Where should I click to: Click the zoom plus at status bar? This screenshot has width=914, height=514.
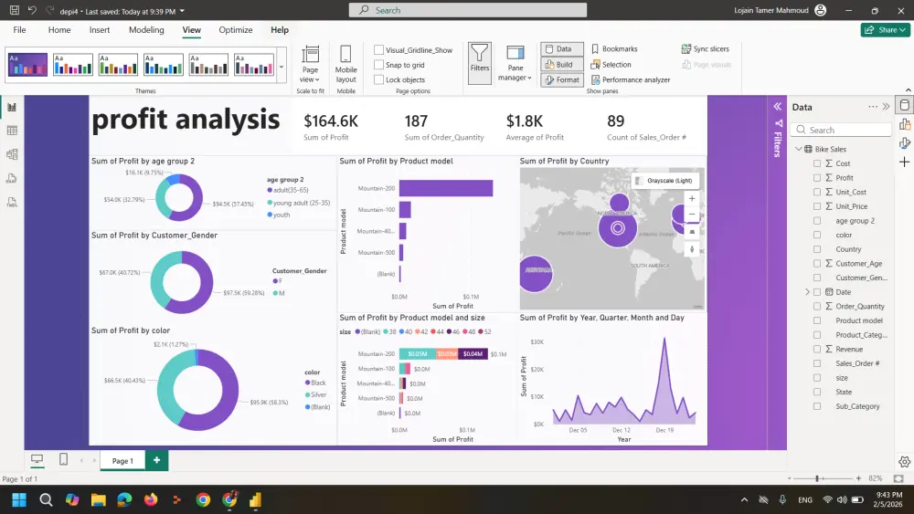tap(858, 478)
